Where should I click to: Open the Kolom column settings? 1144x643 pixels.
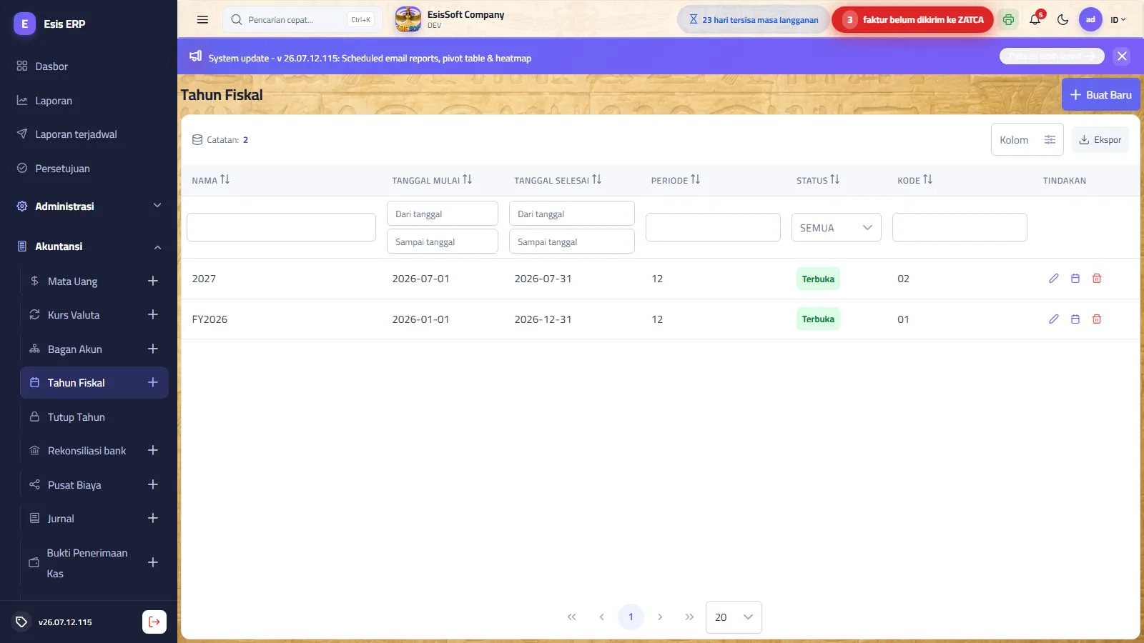click(x=1027, y=139)
